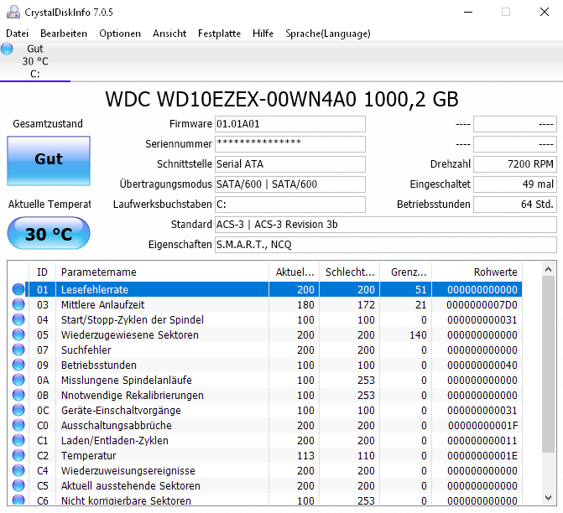The height and width of the screenshot is (513, 563).
Task: Click the Betriebsstunden field 64 Std.
Action: point(515,205)
